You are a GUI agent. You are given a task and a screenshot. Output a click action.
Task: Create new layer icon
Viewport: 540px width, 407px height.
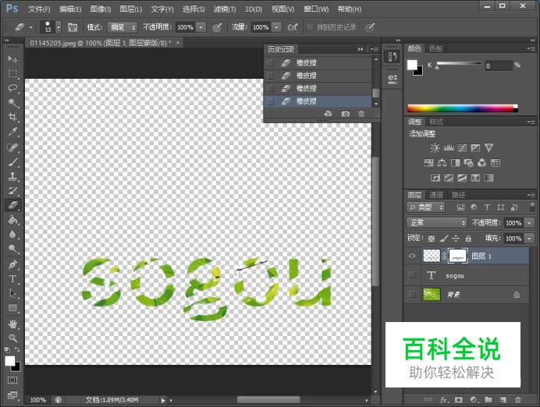click(x=503, y=400)
